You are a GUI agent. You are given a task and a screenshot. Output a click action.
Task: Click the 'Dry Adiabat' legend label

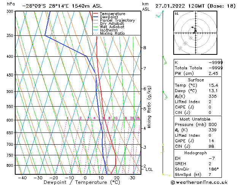(x=112, y=24)
